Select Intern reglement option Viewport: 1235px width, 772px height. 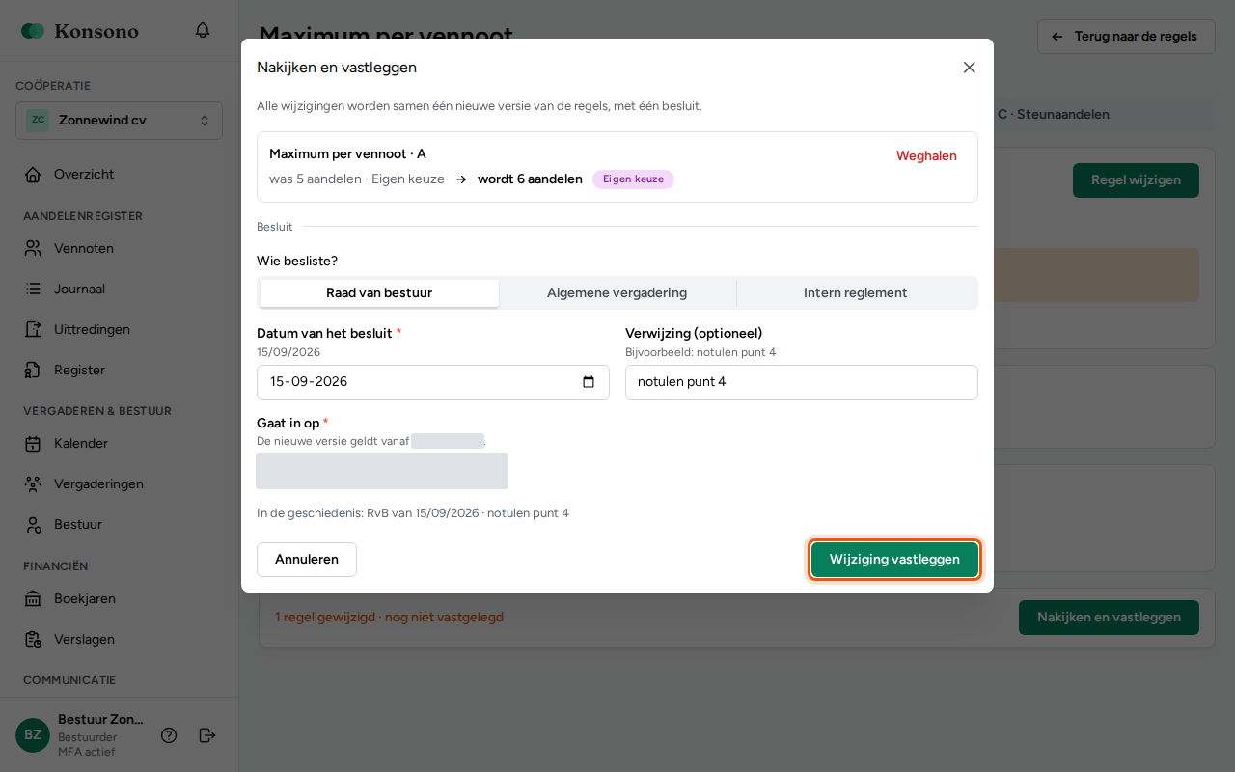tap(856, 293)
